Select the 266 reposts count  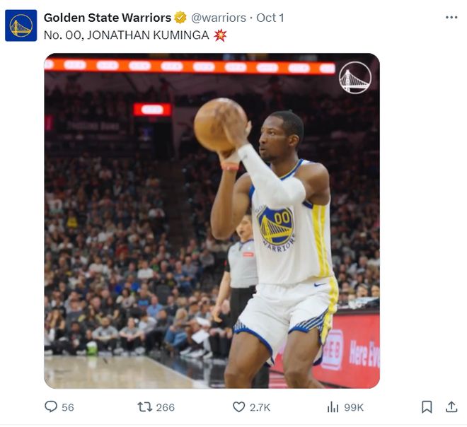coord(166,407)
